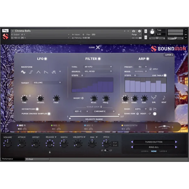Expand more waveforms dropdown arrow
Viewport: 189px width, 189px height.
point(60,72)
